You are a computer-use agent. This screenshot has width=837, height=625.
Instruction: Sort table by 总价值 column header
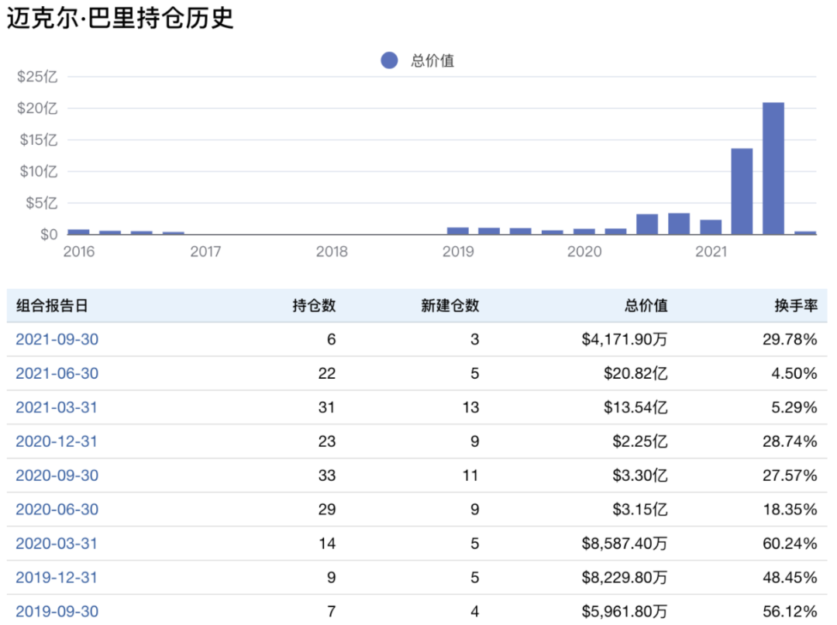[646, 306]
